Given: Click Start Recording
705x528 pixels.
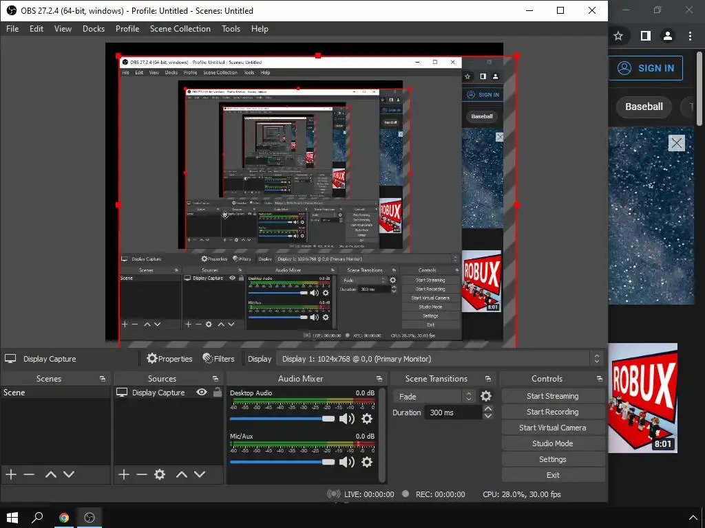Looking at the screenshot, I should coord(553,412).
